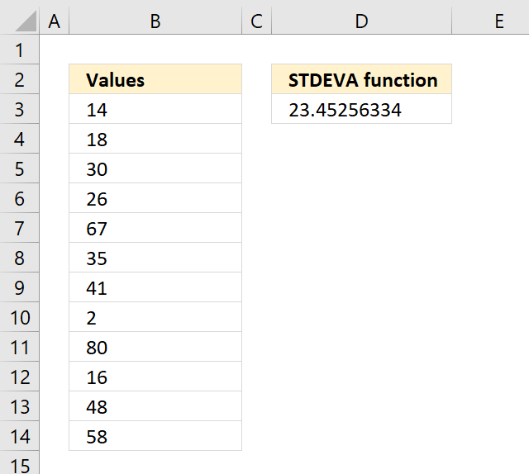The width and height of the screenshot is (529, 474).
Task: Click the Select All corner triangle
Action: (x=26, y=21)
